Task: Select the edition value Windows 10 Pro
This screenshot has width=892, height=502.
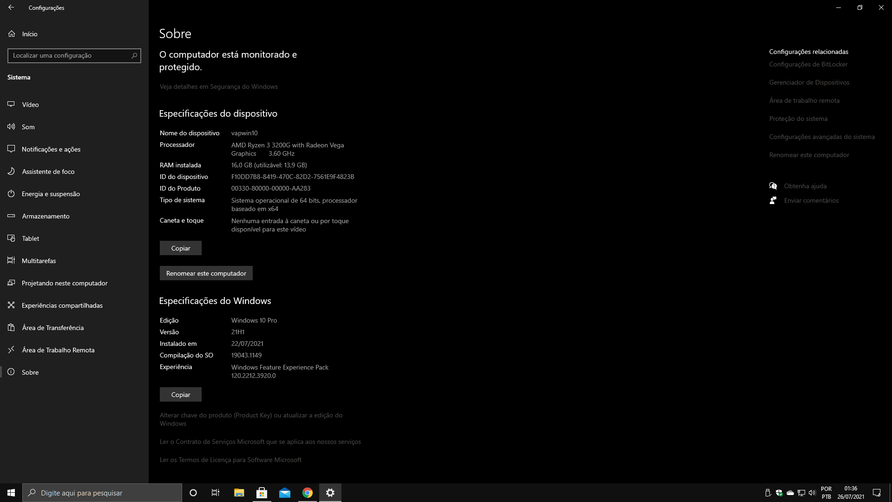Action: click(x=254, y=320)
